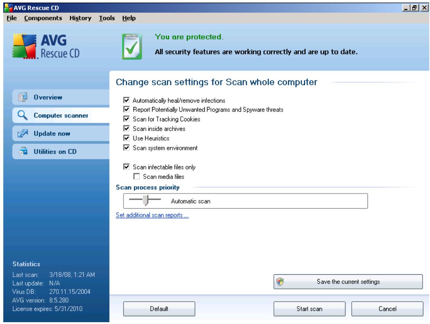This screenshot has height=324, width=430.
Task: Close the AVG Rescue CD window
Action: point(424,8)
